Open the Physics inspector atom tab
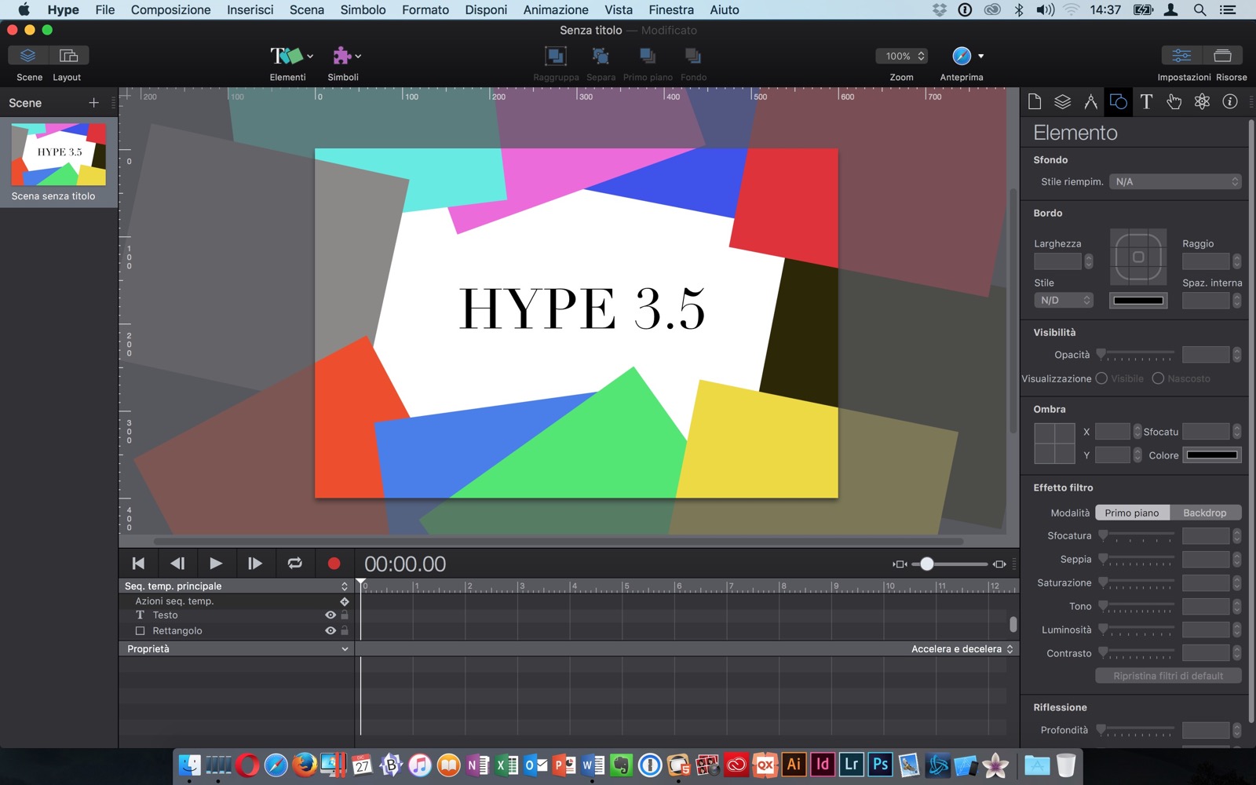1256x785 pixels. [1202, 101]
